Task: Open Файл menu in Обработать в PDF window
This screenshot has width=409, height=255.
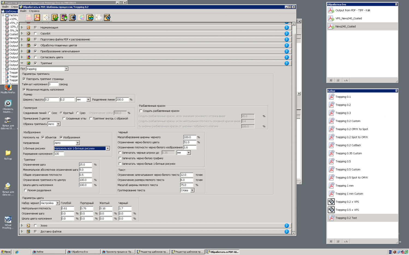Action: (x=23, y=11)
